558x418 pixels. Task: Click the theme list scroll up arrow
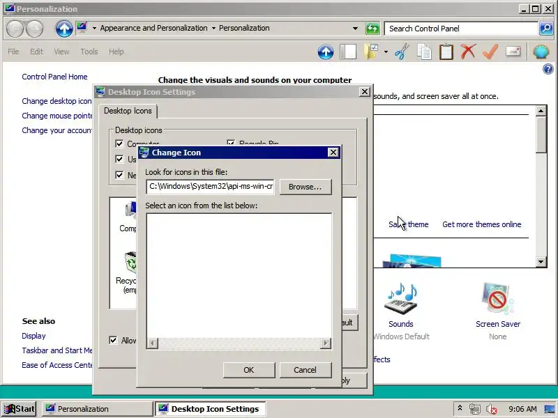point(541,111)
